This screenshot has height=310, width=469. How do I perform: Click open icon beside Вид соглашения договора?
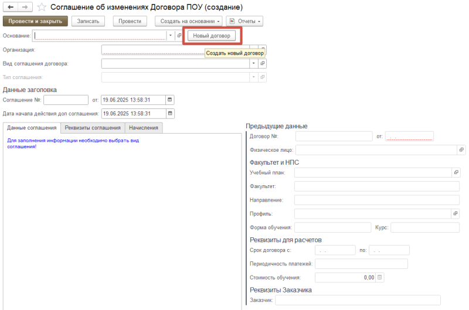262,63
